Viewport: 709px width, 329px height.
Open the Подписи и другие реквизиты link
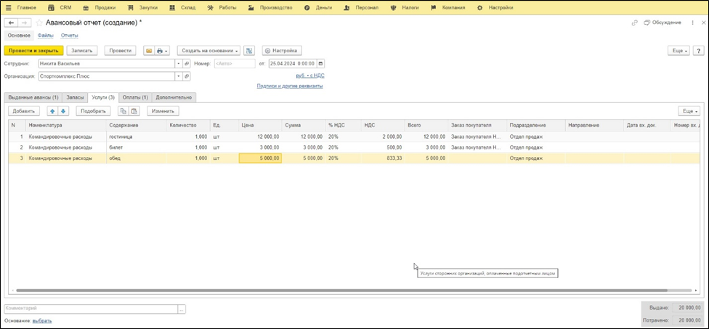point(289,86)
